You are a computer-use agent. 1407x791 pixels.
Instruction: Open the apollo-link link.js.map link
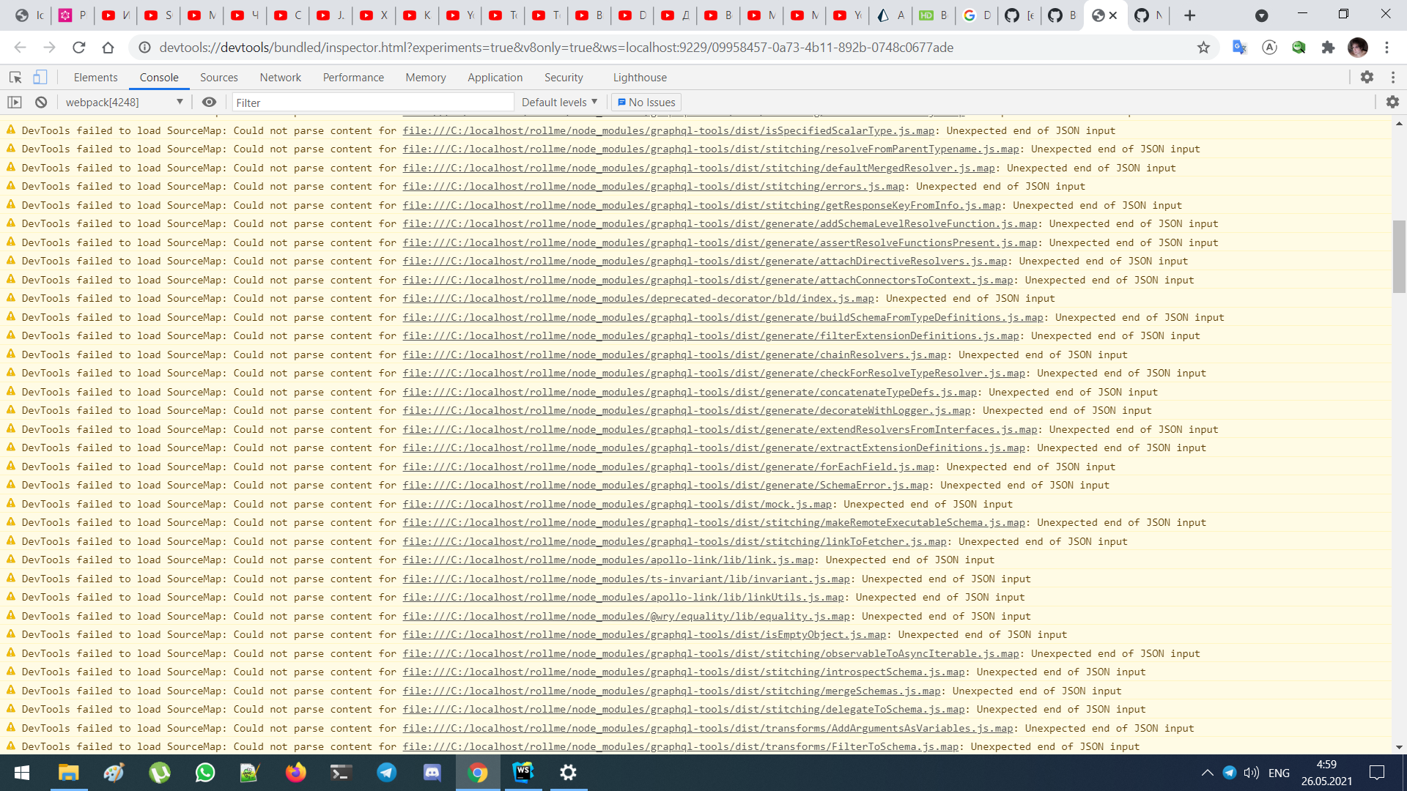point(608,560)
